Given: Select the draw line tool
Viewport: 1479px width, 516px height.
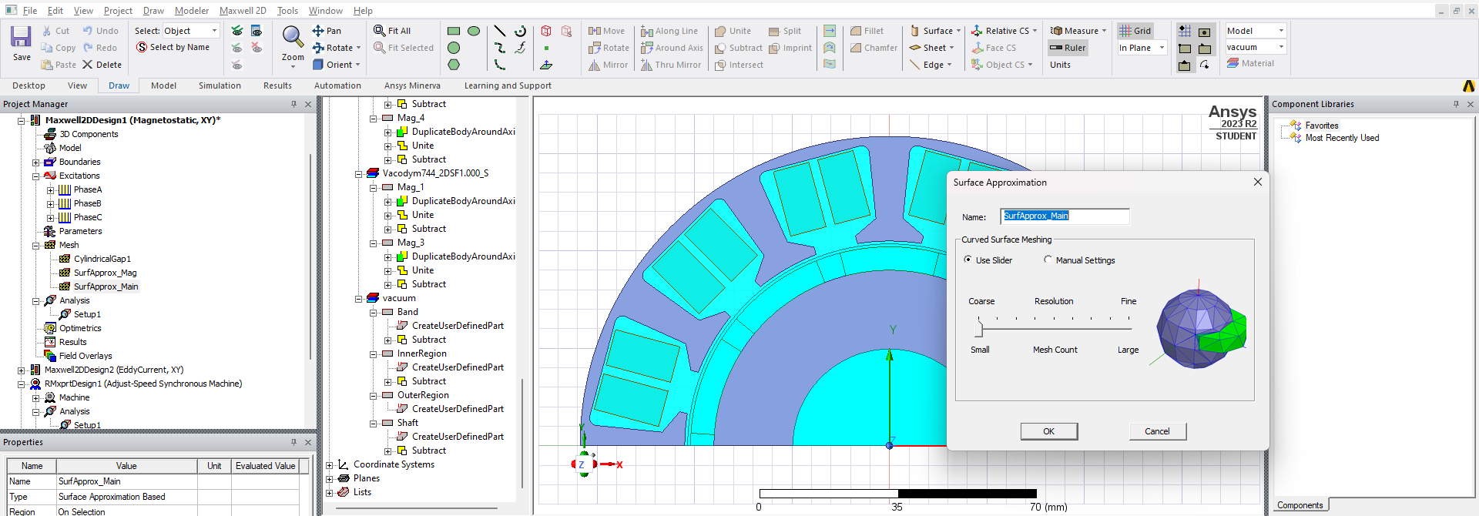Looking at the screenshot, I should click(x=500, y=31).
